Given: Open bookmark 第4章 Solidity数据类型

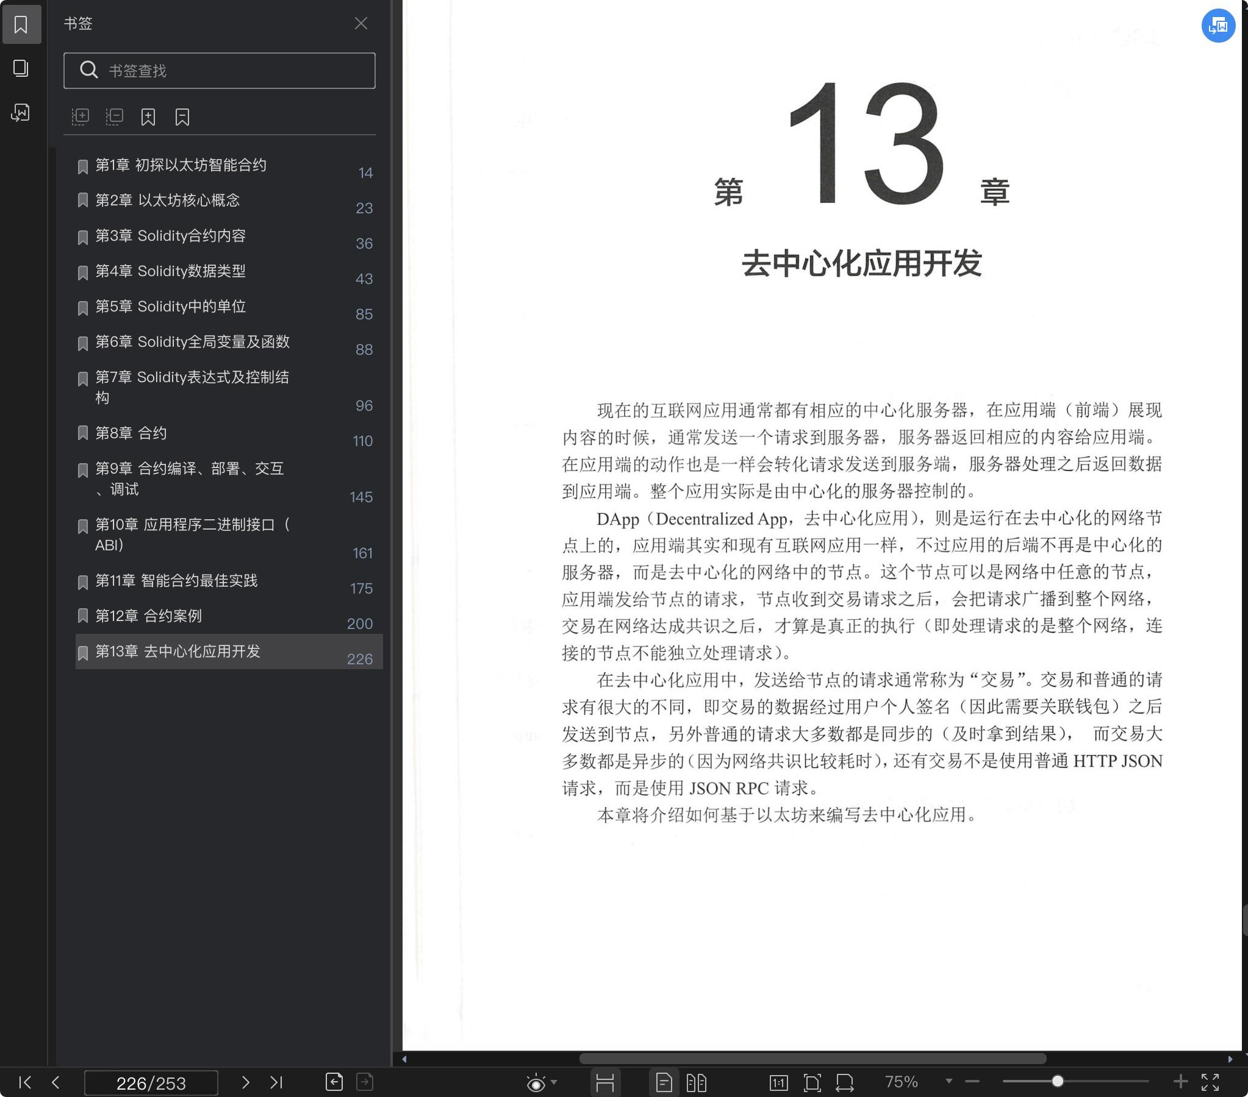Looking at the screenshot, I should [x=229, y=272].
